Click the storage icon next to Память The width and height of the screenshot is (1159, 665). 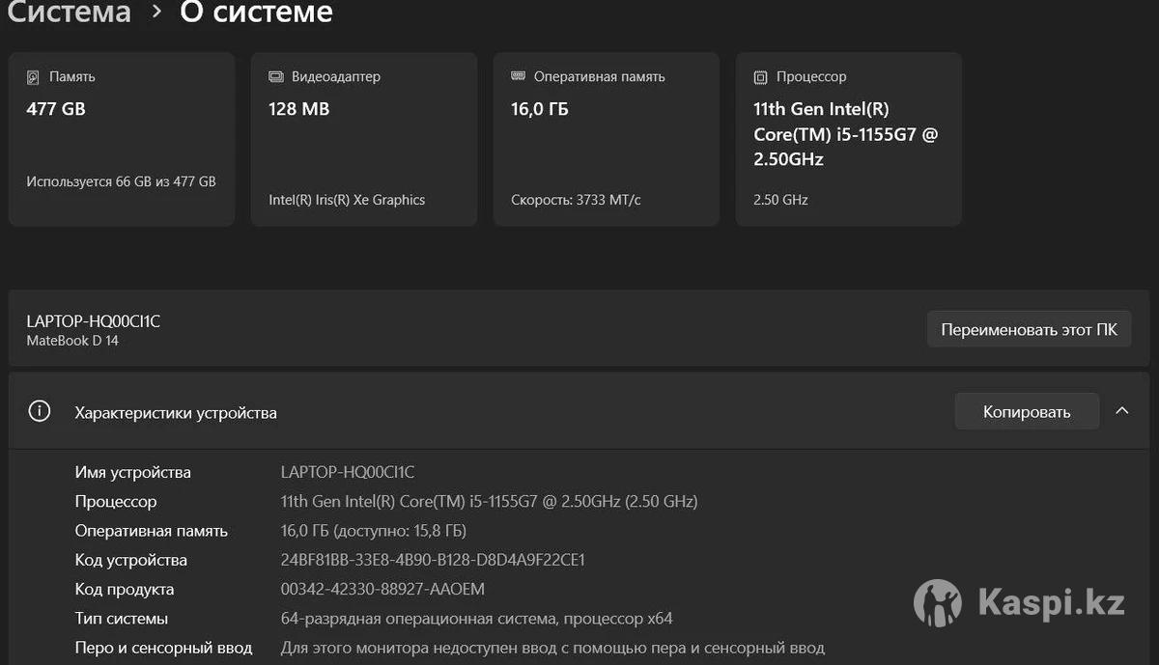click(x=34, y=77)
